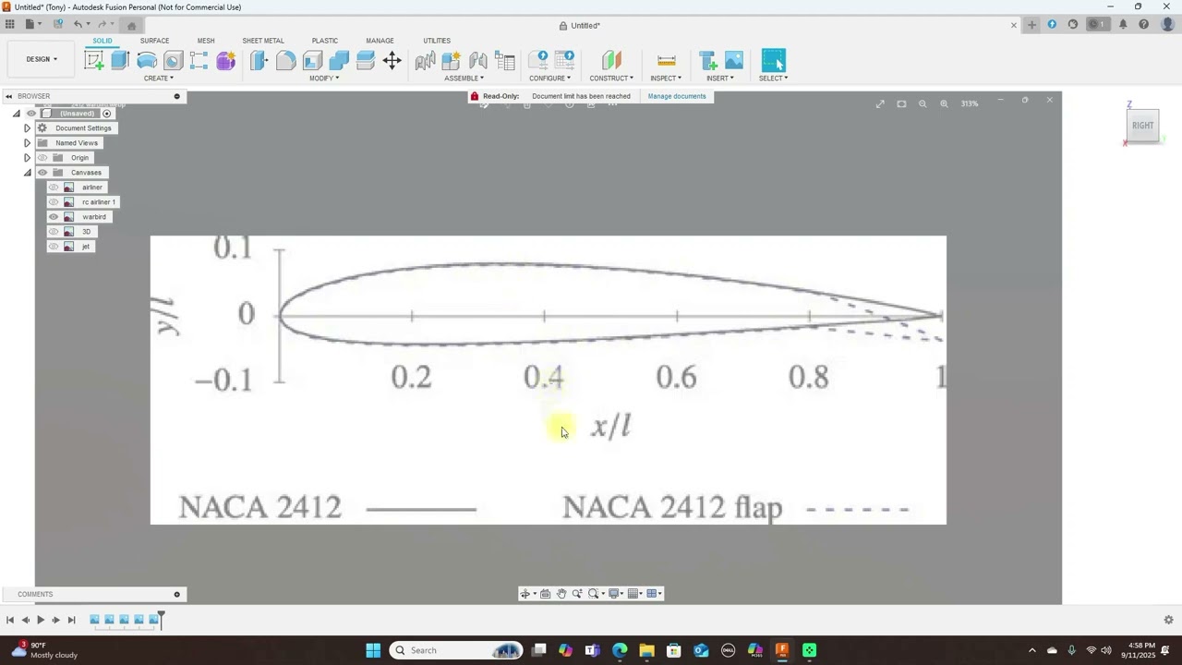Click the Configure Model icon

click(538, 61)
